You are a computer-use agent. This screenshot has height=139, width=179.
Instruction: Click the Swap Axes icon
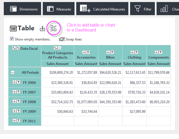[x=62, y=39]
